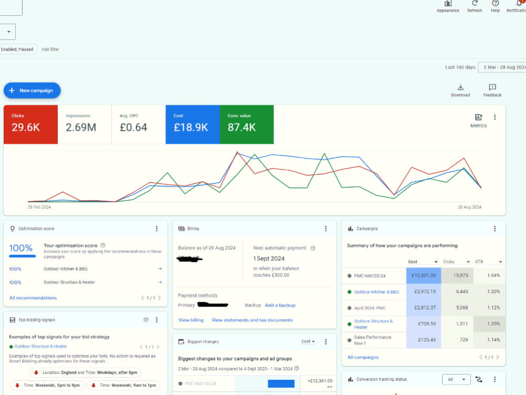Image resolution: width=526 pixels, height=395 pixels.
Task: Go to previous page in Optimisation score card
Action: click(x=143, y=298)
